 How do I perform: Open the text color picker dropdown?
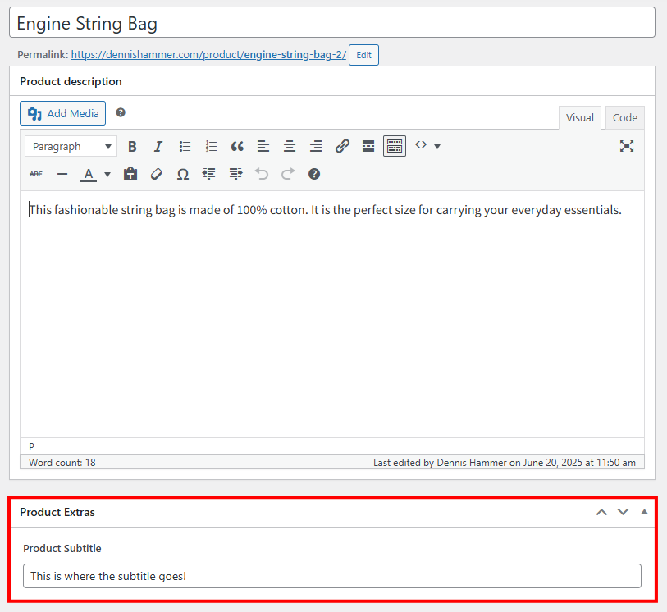coord(107,174)
